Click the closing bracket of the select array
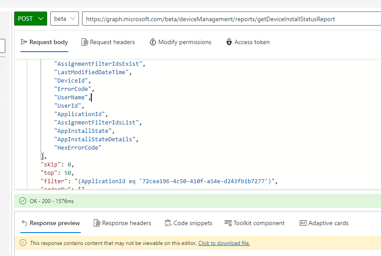The image size is (381, 256). point(42,156)
